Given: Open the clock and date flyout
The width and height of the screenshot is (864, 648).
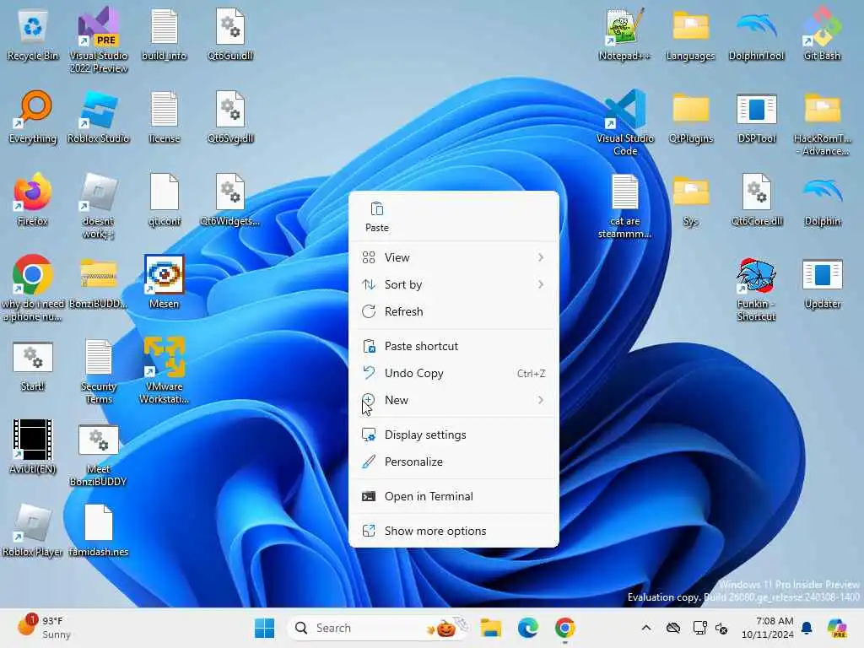Looking at the screenshot, I should (x=768, y=628).
